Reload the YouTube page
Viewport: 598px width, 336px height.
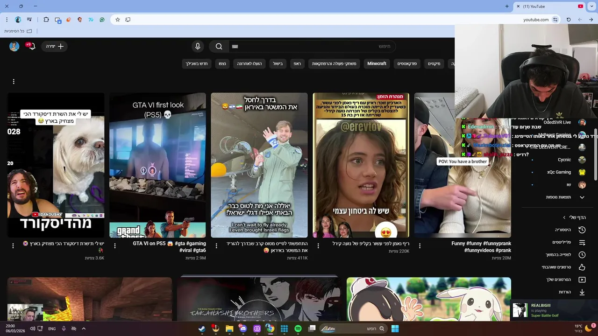pyautogui.click(x=569, y=20)
